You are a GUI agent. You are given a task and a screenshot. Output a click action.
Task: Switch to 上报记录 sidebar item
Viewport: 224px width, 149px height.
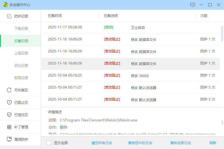[21, 53]
